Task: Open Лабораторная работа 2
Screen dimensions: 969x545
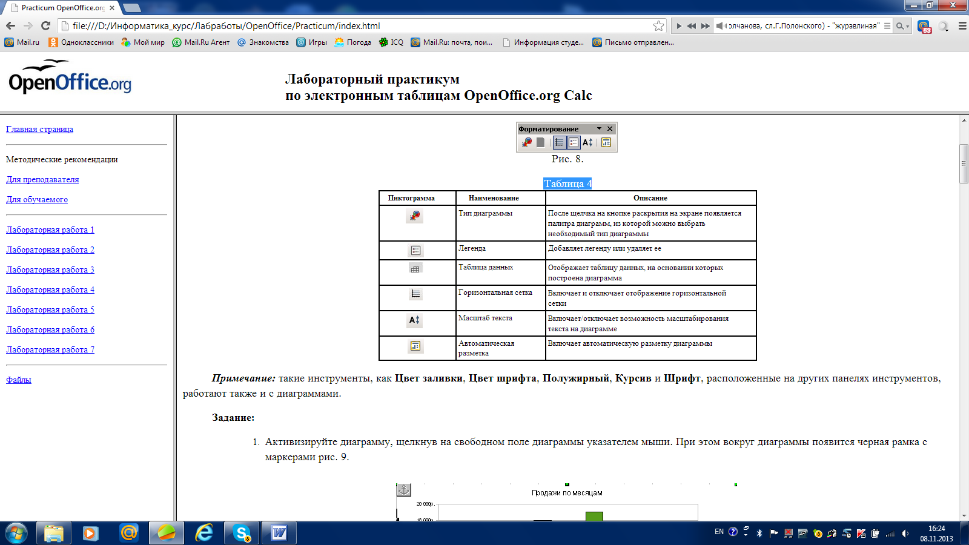Action: point(50,249)
